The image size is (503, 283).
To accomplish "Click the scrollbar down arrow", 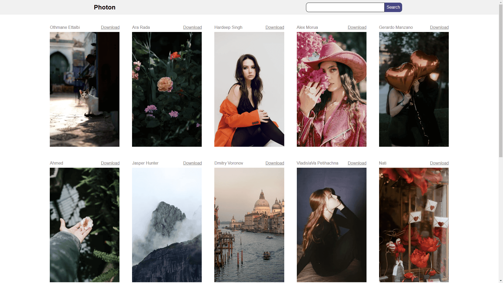I will [x=501, y=281].
